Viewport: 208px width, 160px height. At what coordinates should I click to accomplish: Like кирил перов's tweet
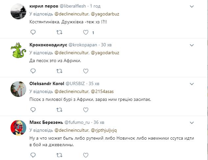[x=85, y=32]
